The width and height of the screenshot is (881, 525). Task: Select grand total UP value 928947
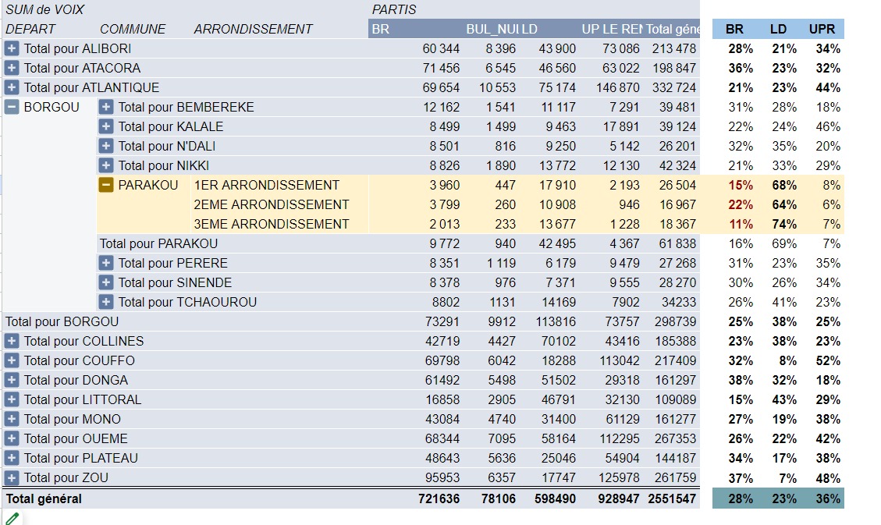(619, 498)
